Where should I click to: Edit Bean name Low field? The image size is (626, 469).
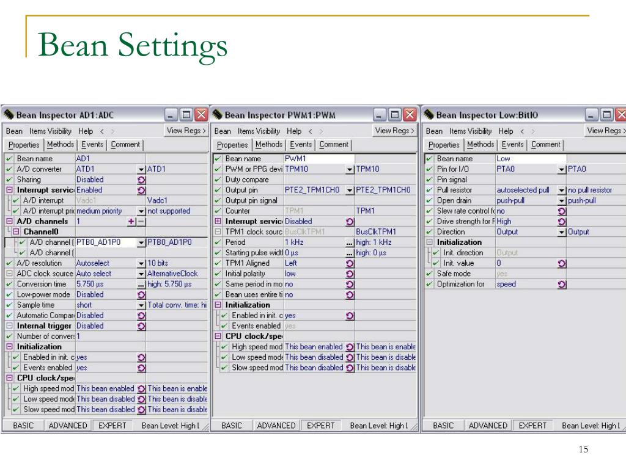coord(531,159)
